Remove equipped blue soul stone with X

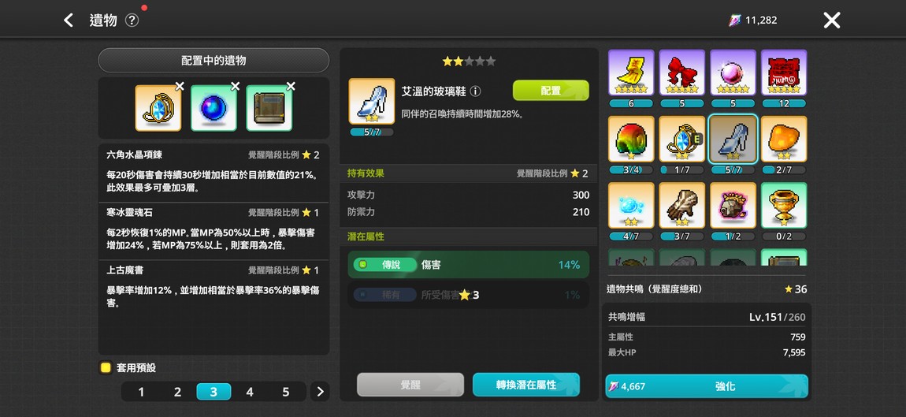[236, 87]
